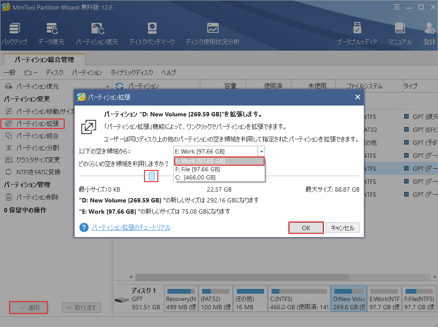This screenshot has width=438, height=327.
Task: Click the 最大サイズ: 88.87 GB label
Action: click(333, 190)
